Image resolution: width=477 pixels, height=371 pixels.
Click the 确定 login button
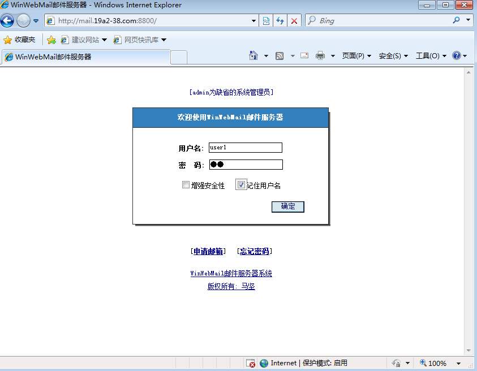pyautogui.click(x=288, y=207)
